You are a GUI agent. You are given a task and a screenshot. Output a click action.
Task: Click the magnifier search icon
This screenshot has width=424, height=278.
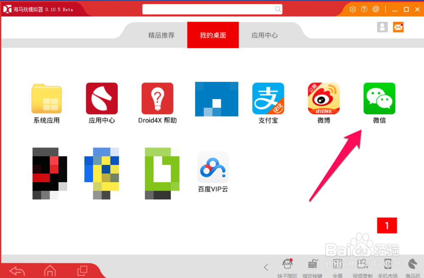tap(278, 9)
